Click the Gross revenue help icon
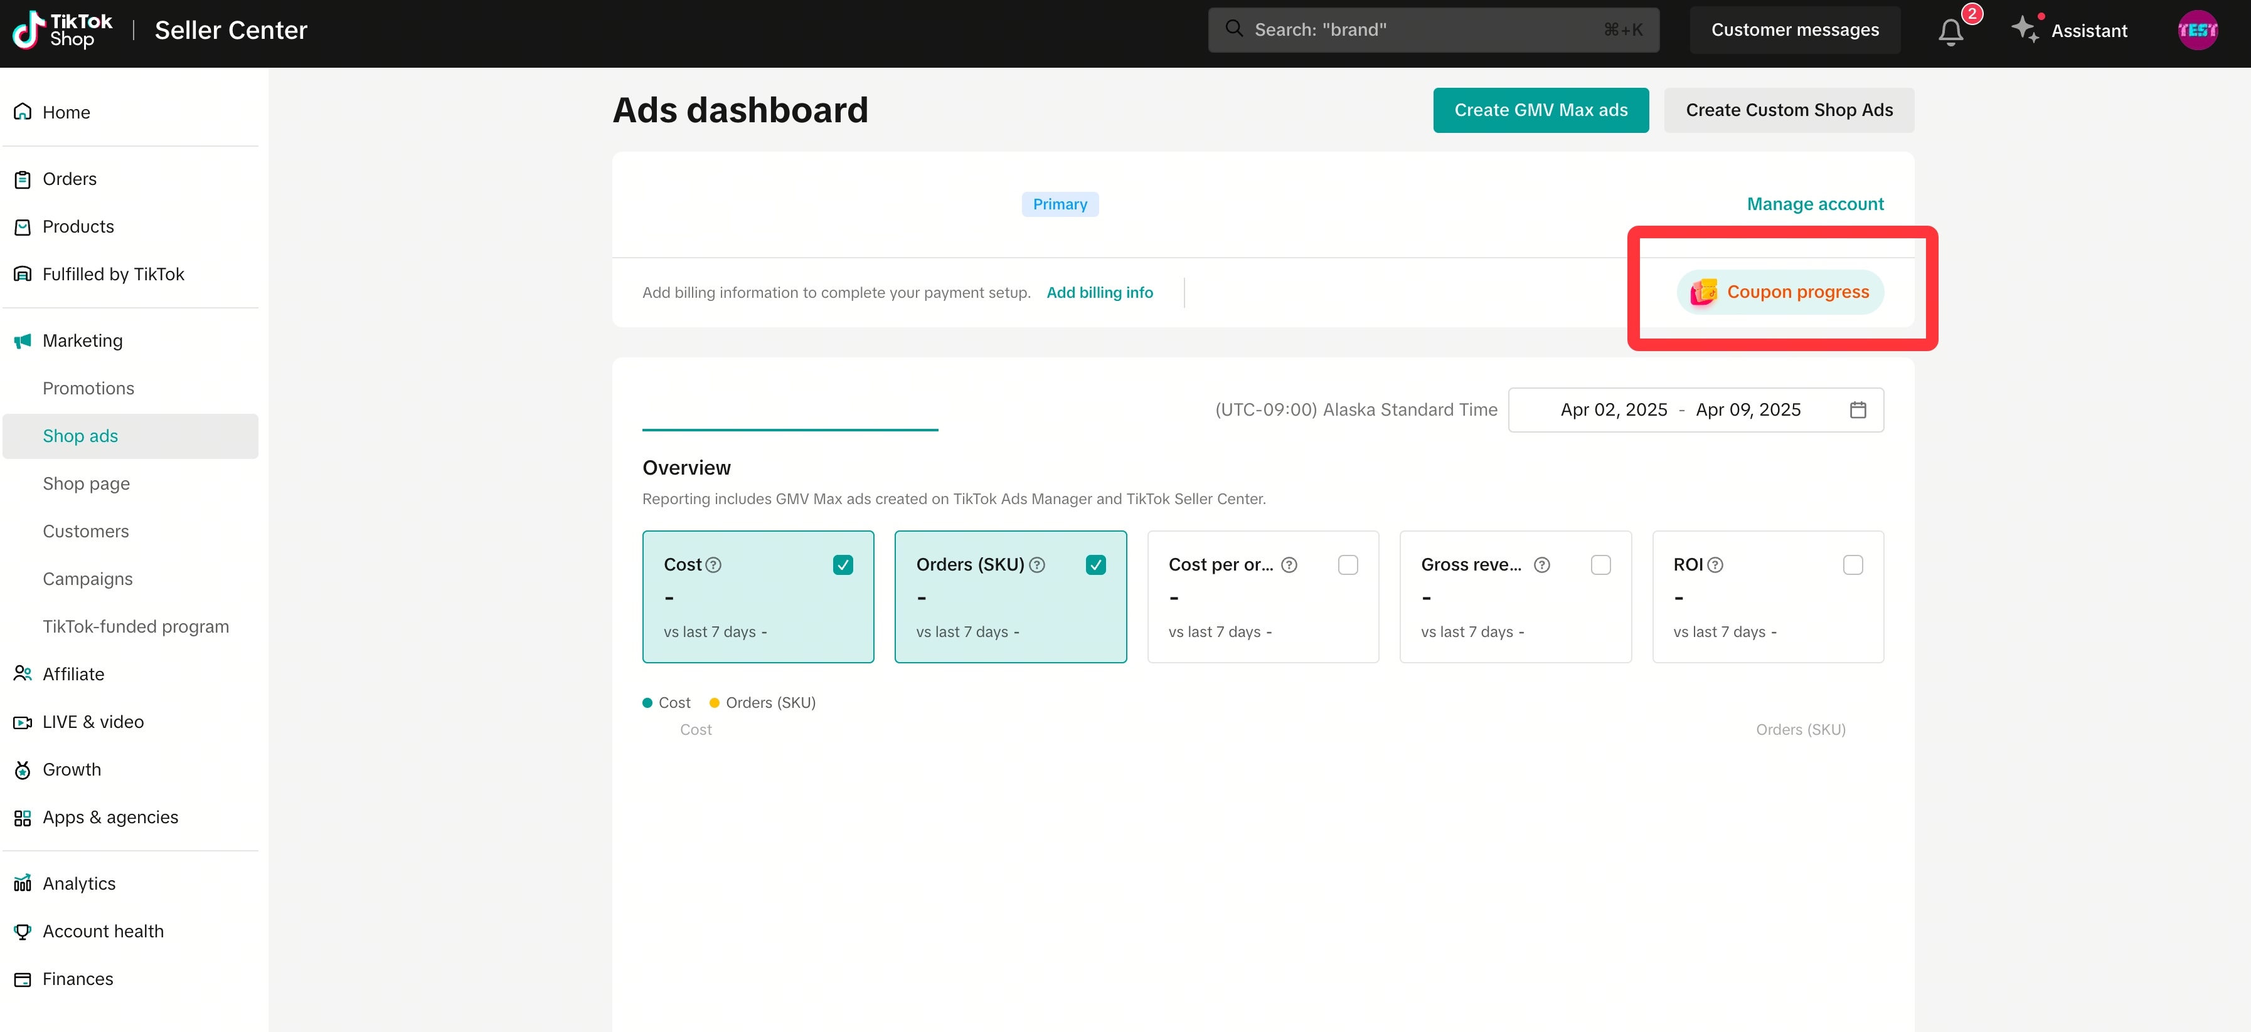The height and width of the screenshot is (1032, 2251). click(x=1541, y=565)
